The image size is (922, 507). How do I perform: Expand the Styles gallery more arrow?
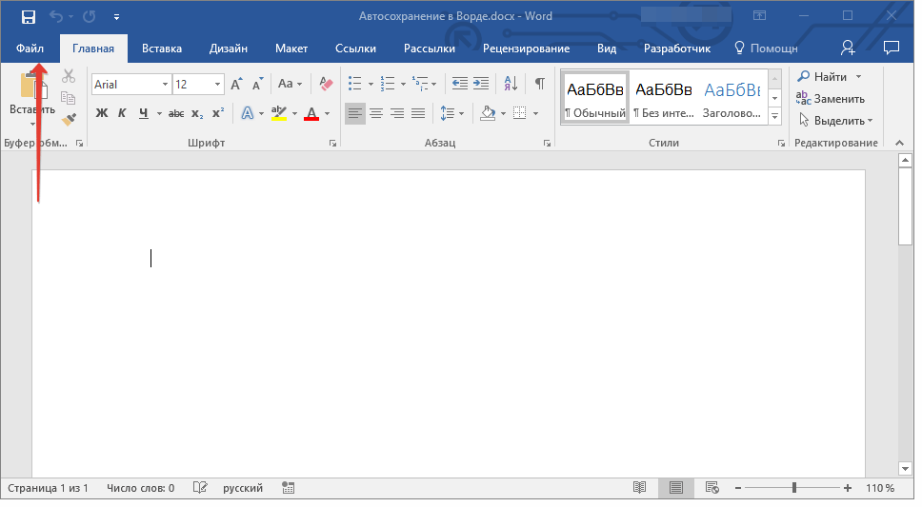774,116
